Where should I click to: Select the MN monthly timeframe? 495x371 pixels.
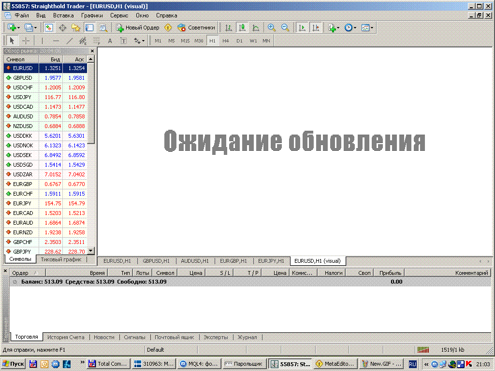(x=266, y=41)
